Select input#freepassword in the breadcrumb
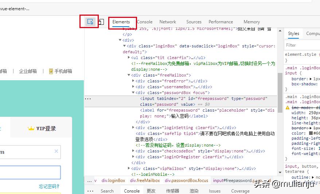 pyautogui.click(x=242, y=181)
